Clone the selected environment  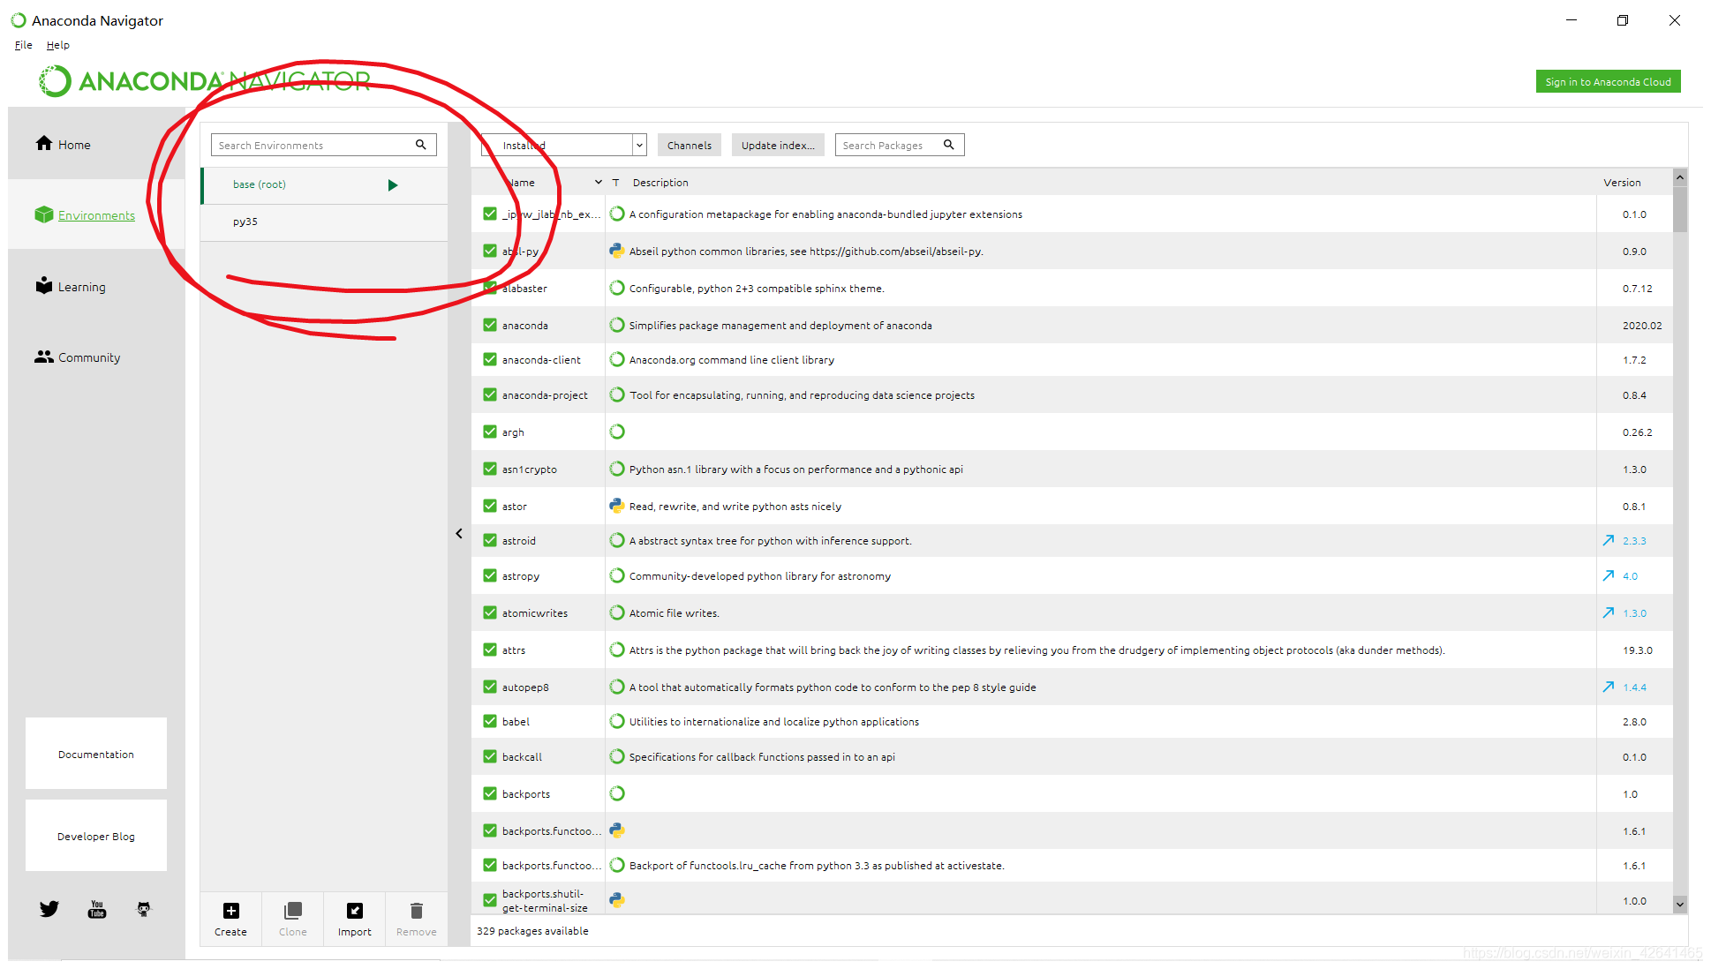click(293, 919)
